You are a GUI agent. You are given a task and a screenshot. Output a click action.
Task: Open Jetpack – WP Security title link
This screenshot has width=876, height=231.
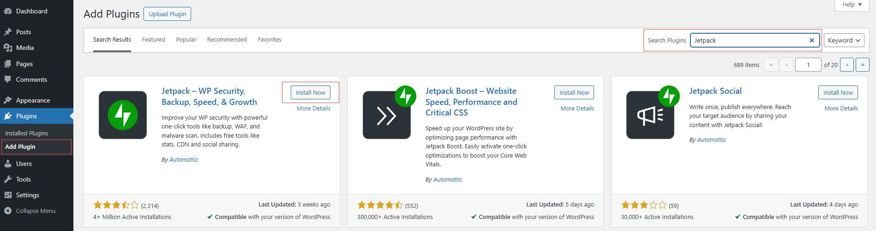pos(209,97)
